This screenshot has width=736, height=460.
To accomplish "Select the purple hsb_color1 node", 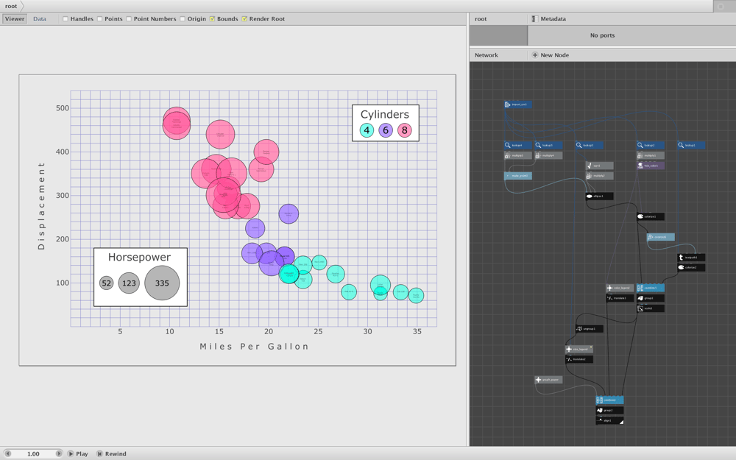I will point(650,166).
